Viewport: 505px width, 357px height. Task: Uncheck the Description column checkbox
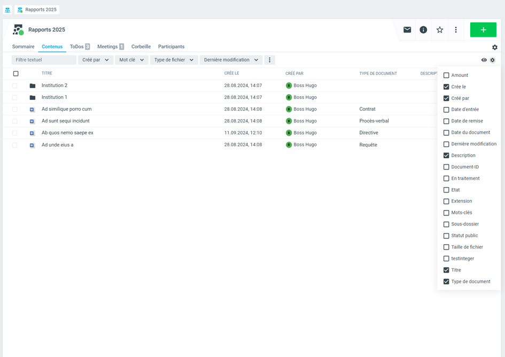click(x=446, y=156)
